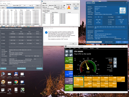Screen dimensions: 129x97
Task: Click RERUN on Integer Math 10120 tile
Action: point(90,81)
